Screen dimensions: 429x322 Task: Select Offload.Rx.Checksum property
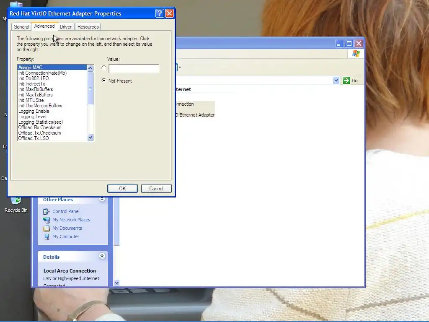52,127
